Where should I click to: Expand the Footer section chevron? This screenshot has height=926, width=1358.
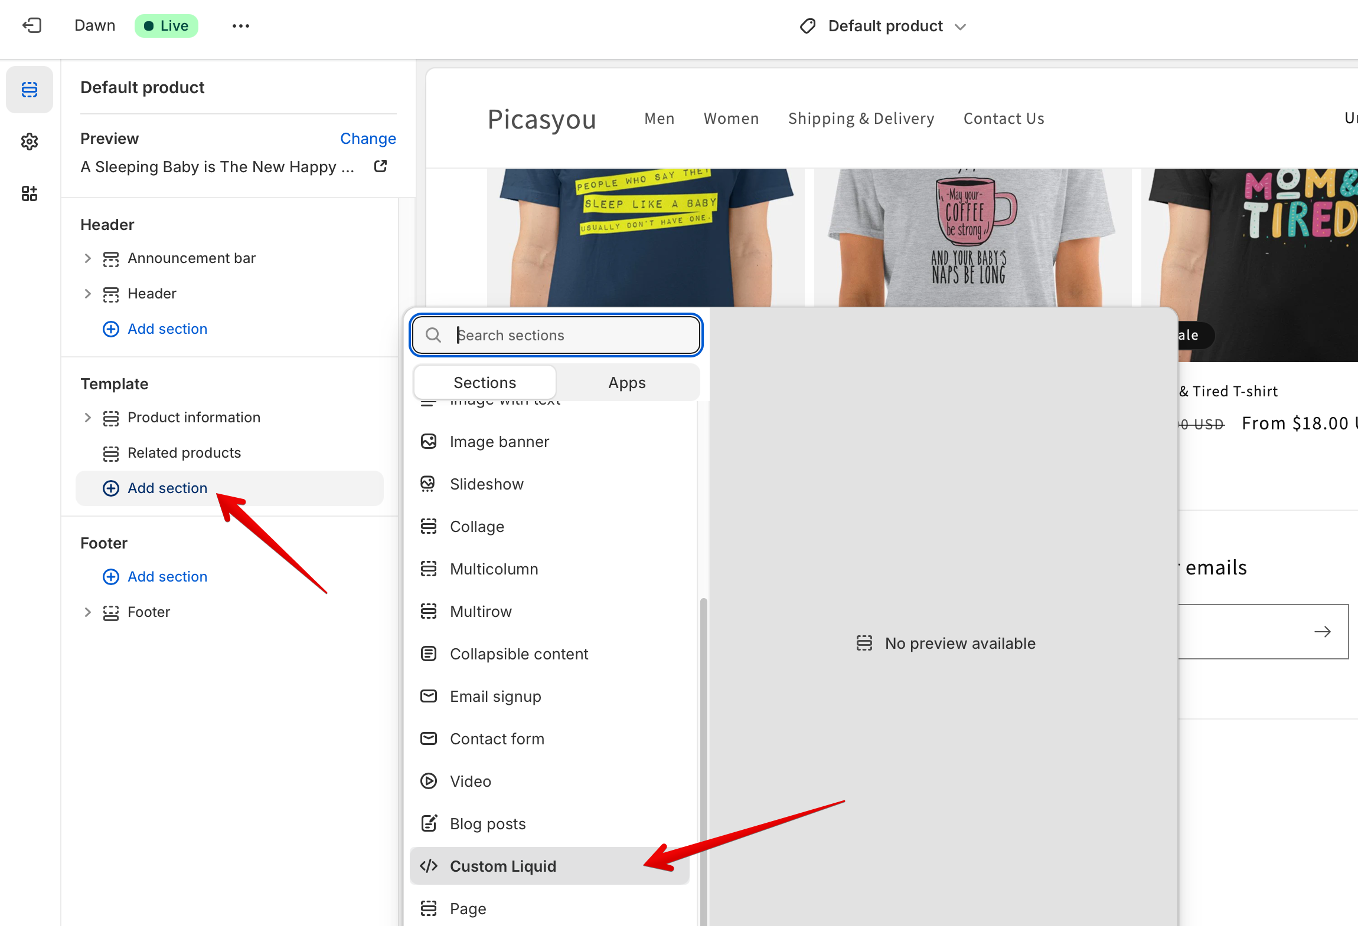pyautogui.click(x=88, y=612)
